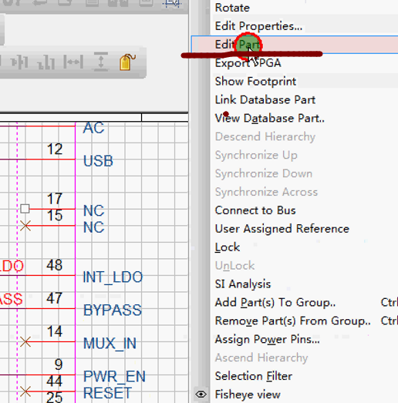This screenshot has height=403, width=398.
Task: Select the USB pin name
Action: point(98,161)
